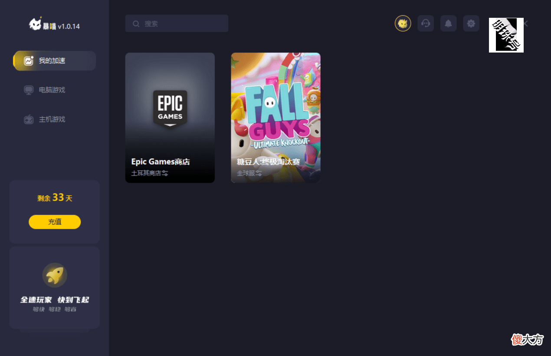The image size is (551, 356).
Task: Click the search magnifier icon
Action: [x=136, y=24]
